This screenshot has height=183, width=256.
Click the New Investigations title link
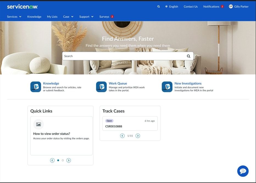click(188, 83)
